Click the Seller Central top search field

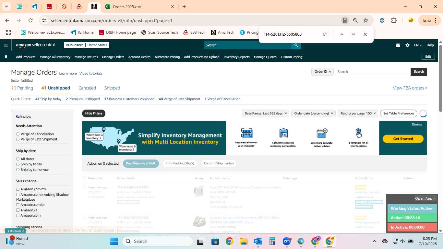[247, 45]
